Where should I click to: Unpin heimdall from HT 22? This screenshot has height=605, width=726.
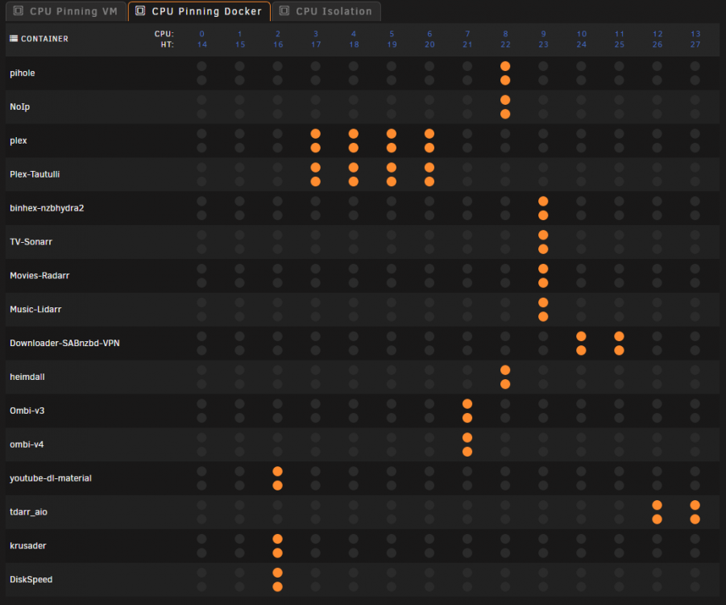505,384
